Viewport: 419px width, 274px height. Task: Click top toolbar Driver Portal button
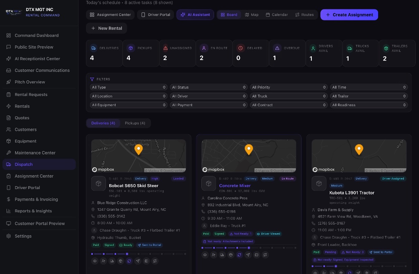click(x=155, y=15)
